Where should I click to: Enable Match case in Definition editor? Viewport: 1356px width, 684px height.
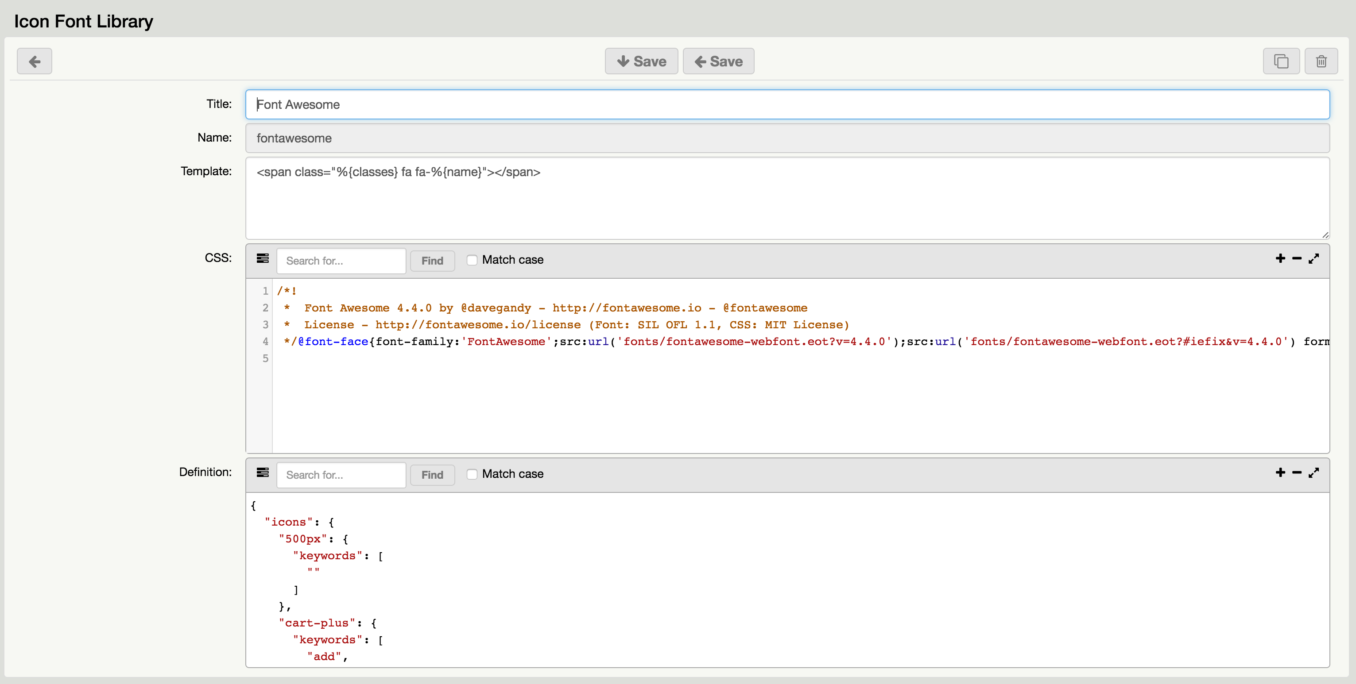click(x=472, y=474)
